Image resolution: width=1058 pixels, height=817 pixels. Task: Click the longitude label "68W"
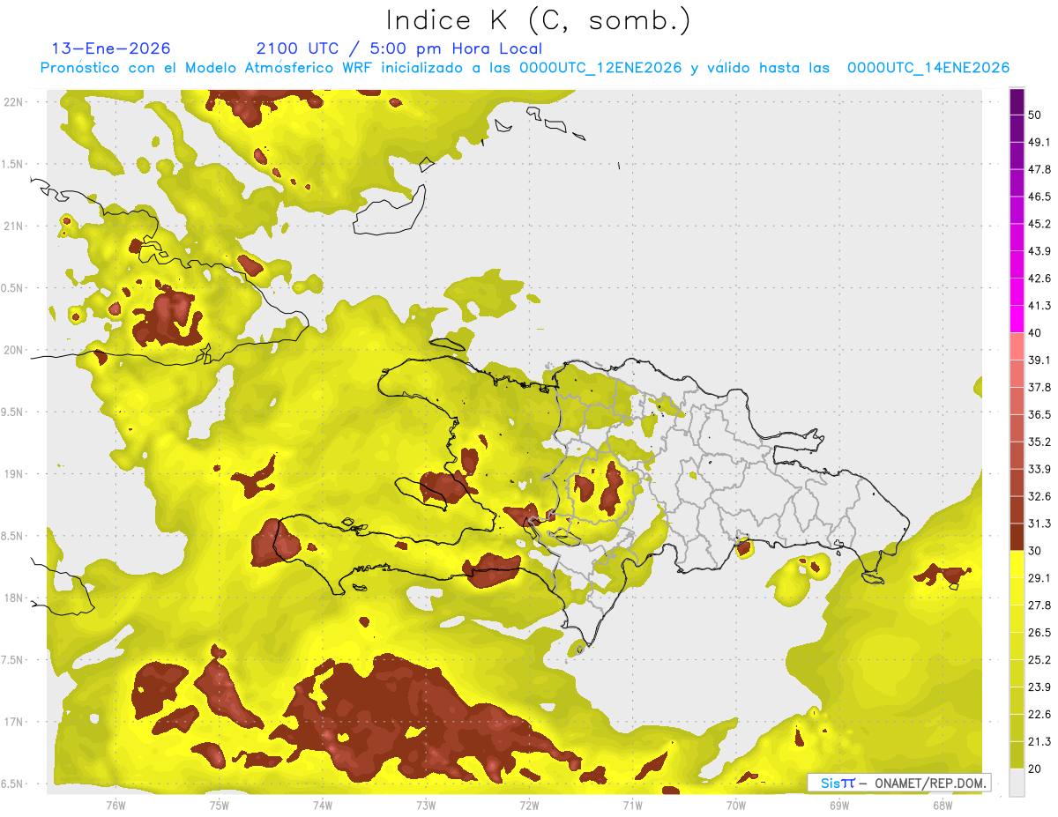pyautogui.click(x=942, y=805)
